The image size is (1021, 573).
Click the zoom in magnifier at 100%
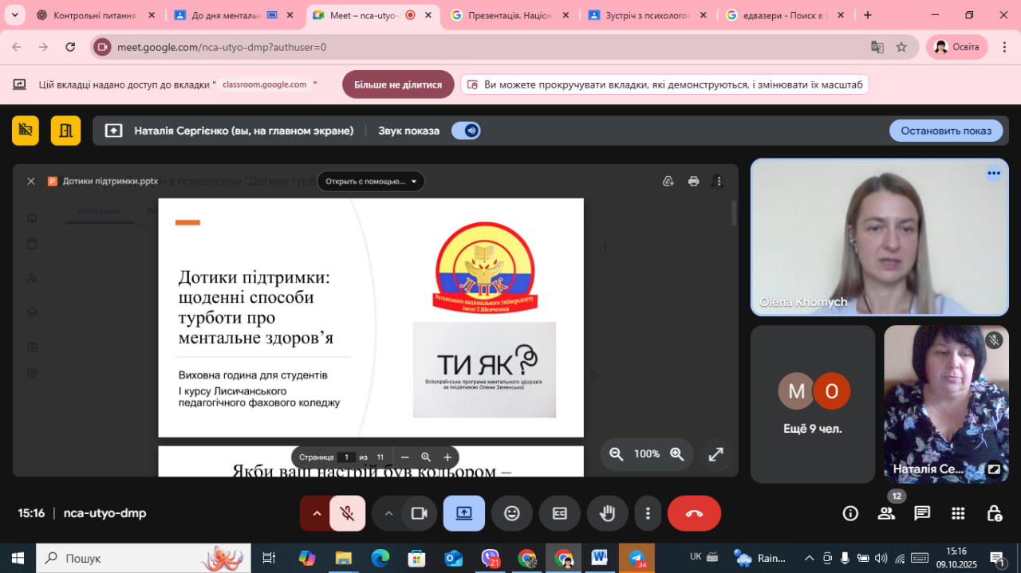click(x=677, y=454)
